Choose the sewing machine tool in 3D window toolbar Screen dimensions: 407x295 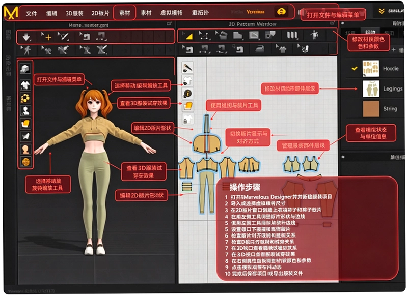tap(85, 36)
